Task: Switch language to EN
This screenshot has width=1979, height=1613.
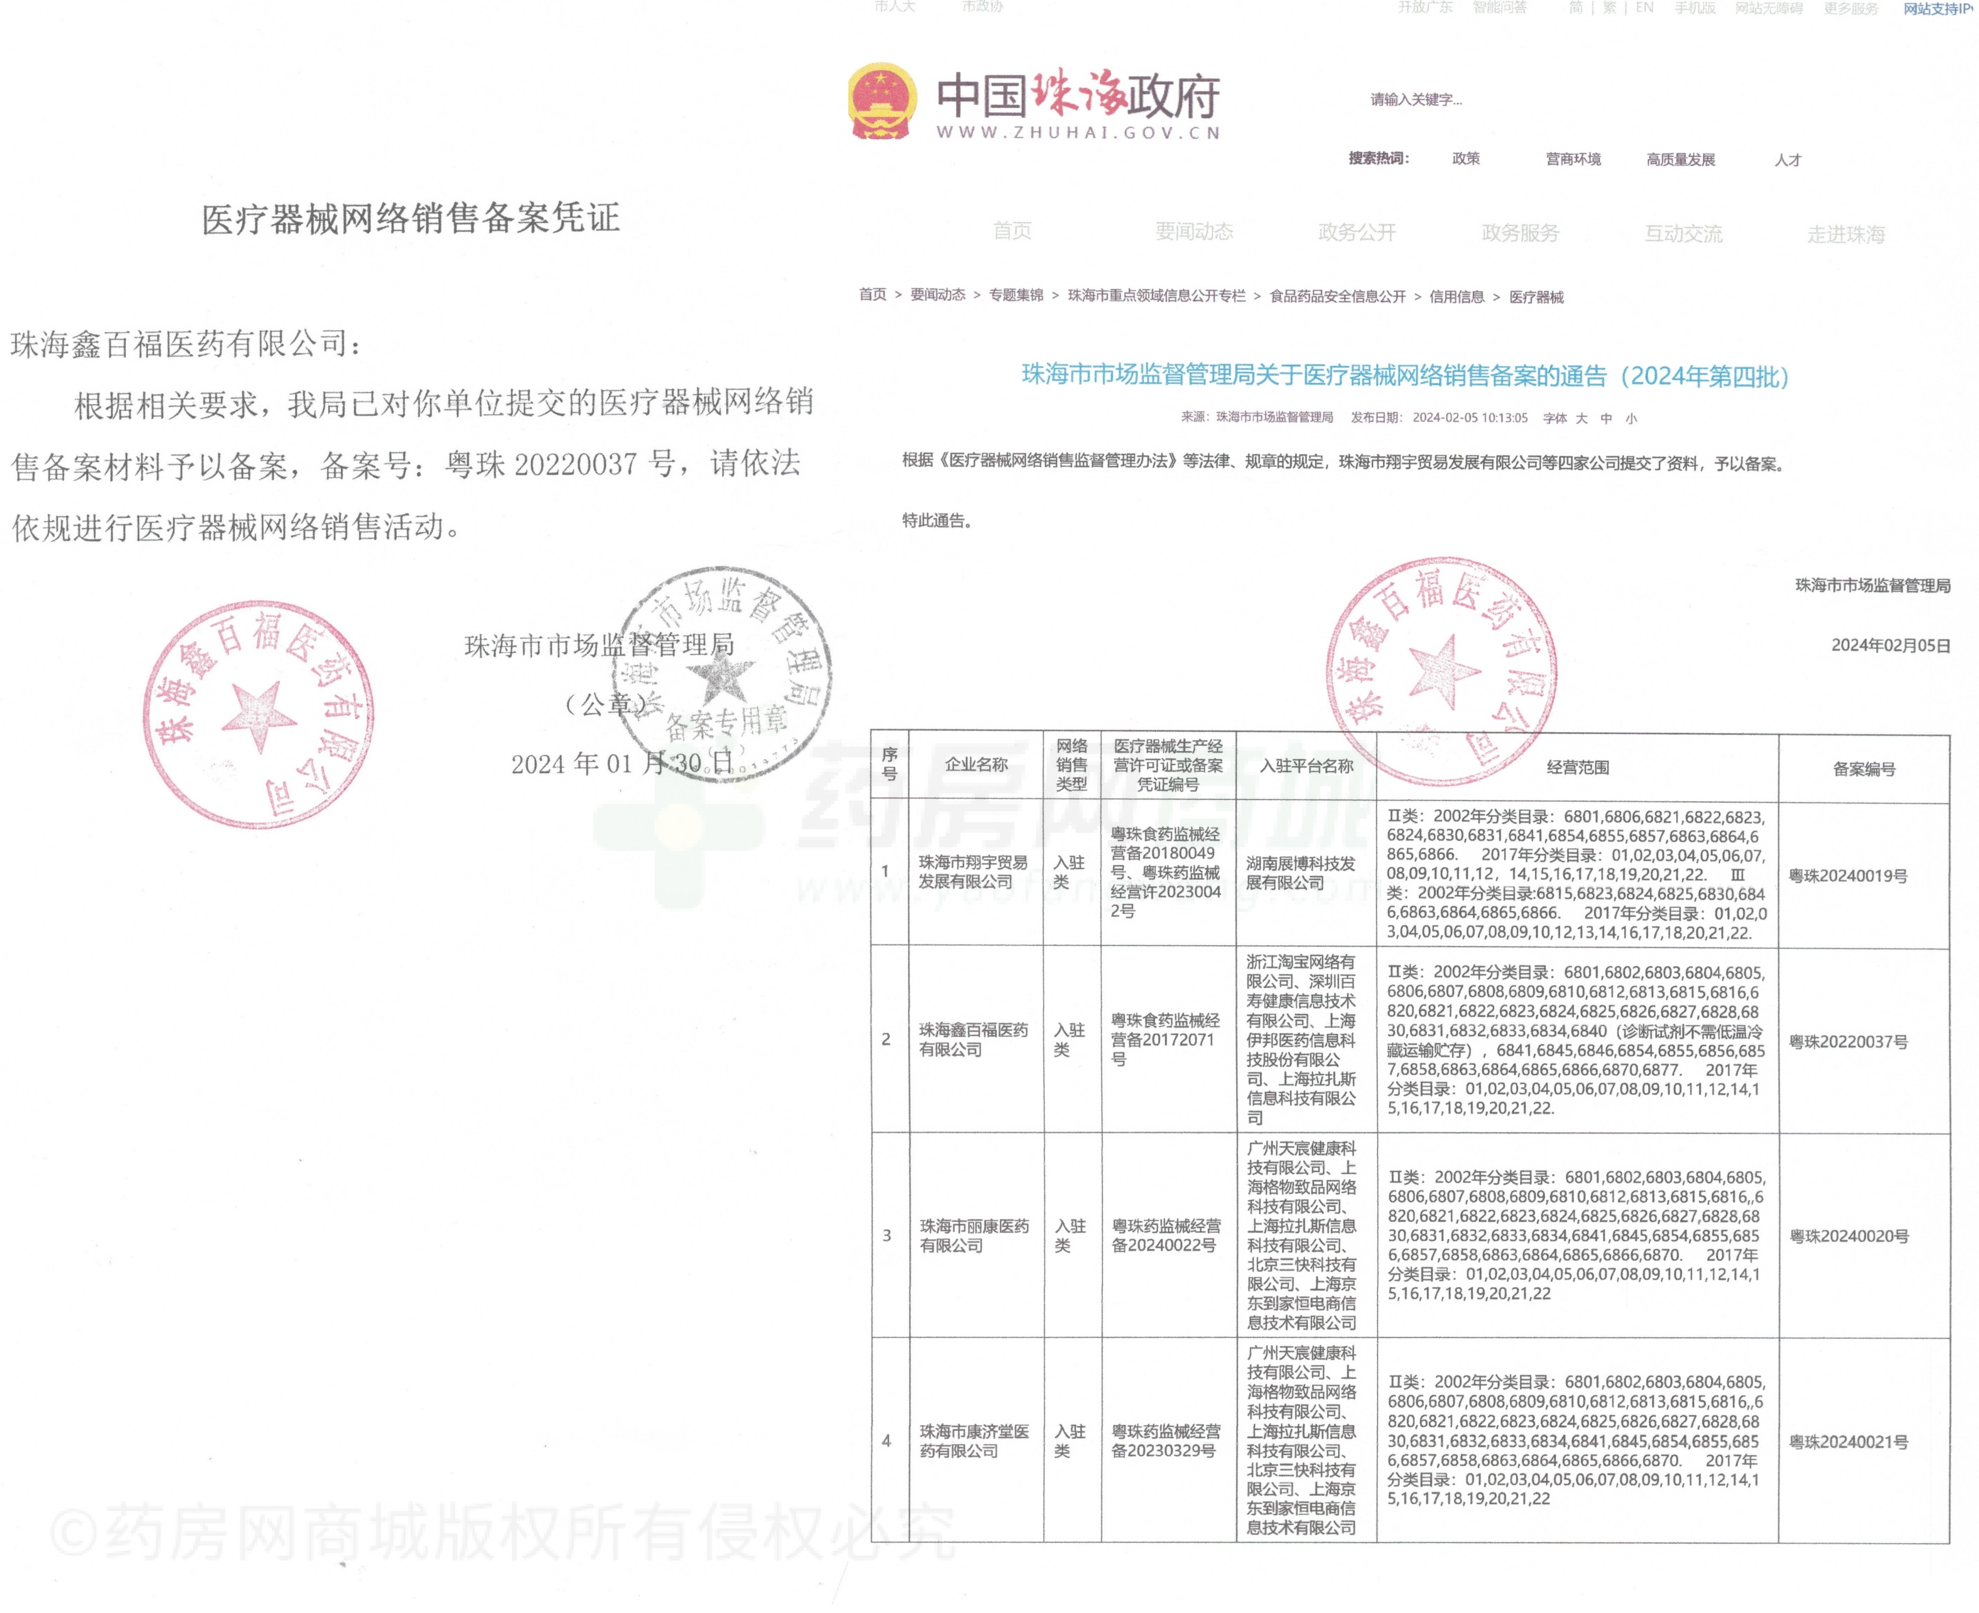Action: 1645,8
